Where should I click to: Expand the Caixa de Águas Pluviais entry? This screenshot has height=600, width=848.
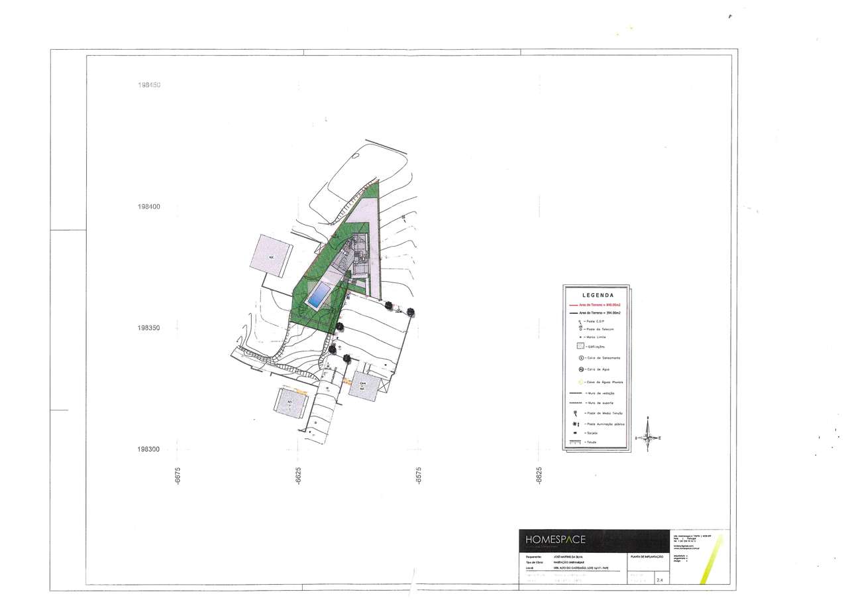point(580,381)
